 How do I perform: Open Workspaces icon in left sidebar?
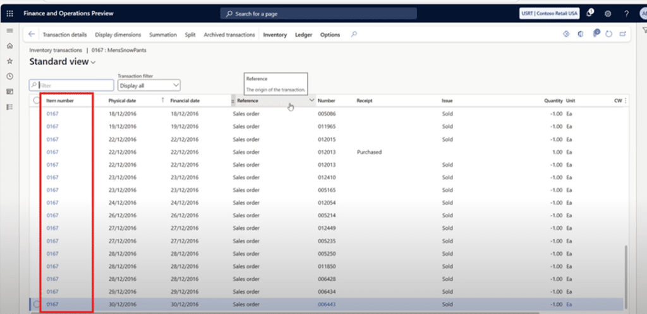pyautogui.click(x=10, y=92)
